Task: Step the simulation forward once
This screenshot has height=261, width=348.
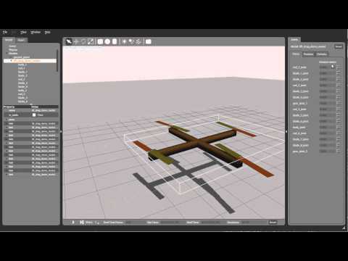Action: pyautogui.click(x=82, y=222)
